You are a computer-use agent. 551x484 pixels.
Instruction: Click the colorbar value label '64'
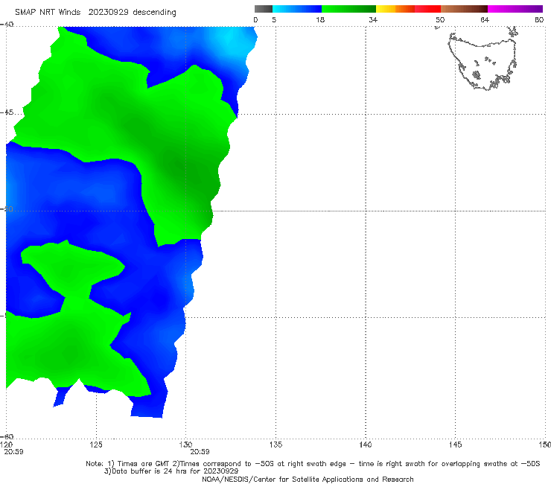[485, 20]
